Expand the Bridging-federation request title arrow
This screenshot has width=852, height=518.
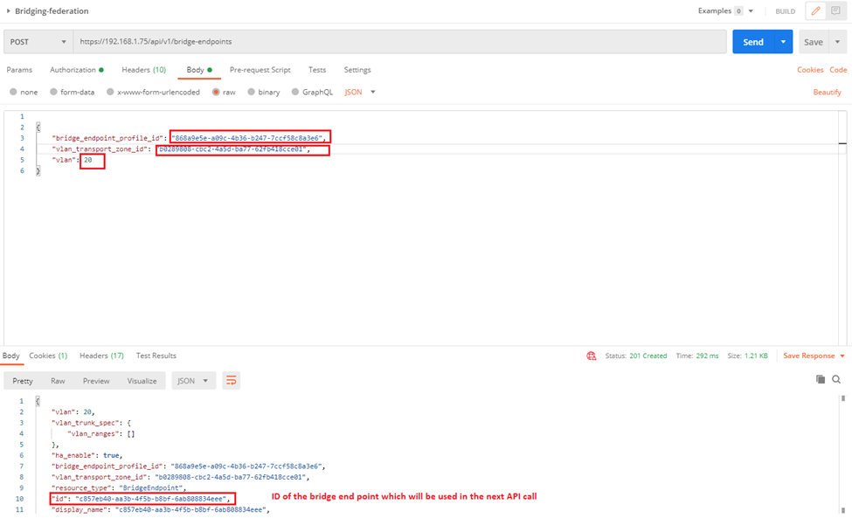[9, 11]
